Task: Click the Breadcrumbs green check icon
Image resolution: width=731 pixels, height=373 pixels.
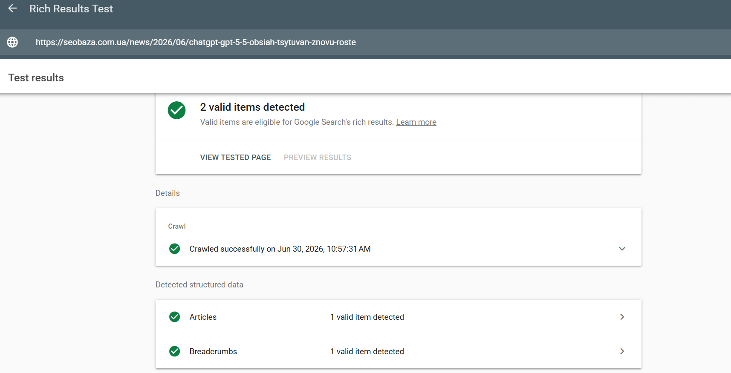Action: pyautogui.click(x=174, y=351)
